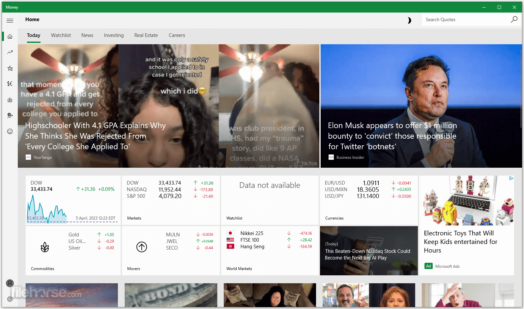Click the toy robots ad image
The width and height of the screenshot is (524, 309).
point(467,200)
